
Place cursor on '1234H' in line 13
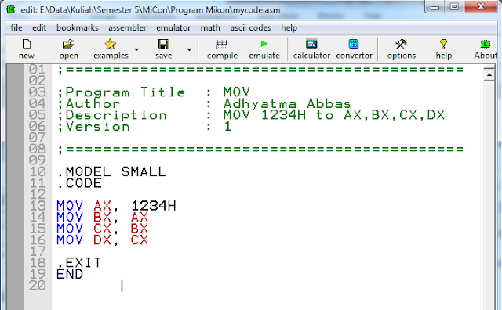click(154, 206)
